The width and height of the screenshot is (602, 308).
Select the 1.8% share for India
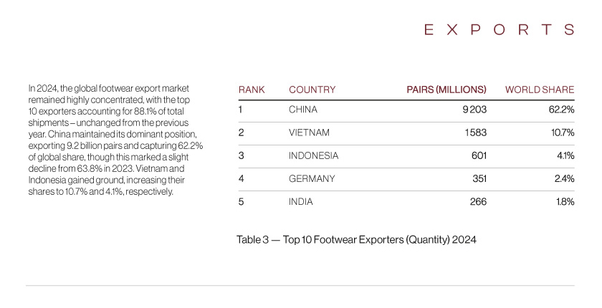point(565,201)
